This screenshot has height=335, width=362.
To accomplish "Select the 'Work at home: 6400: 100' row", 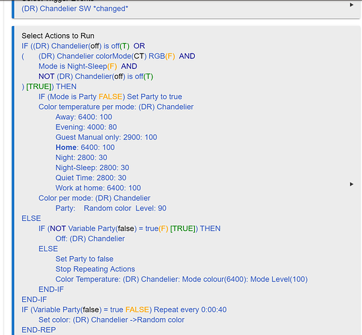I will (x=98, y=188).
